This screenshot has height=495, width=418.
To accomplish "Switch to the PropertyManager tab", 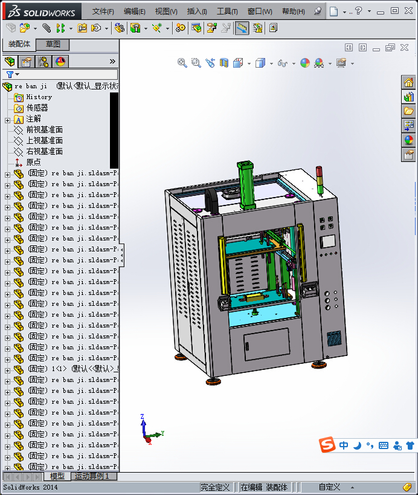I will coord(26,61).
